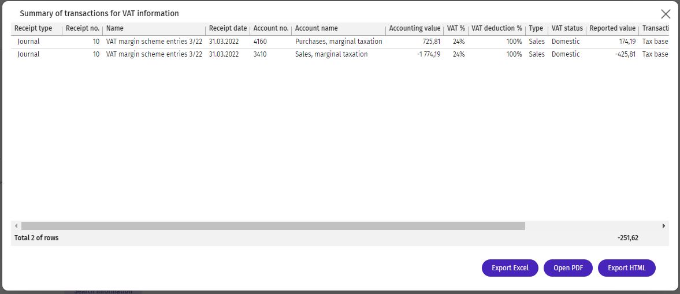The height and width of the screenshot is (294, 680).
Task: Click Name cell in the Sales row
Action: 154,54
